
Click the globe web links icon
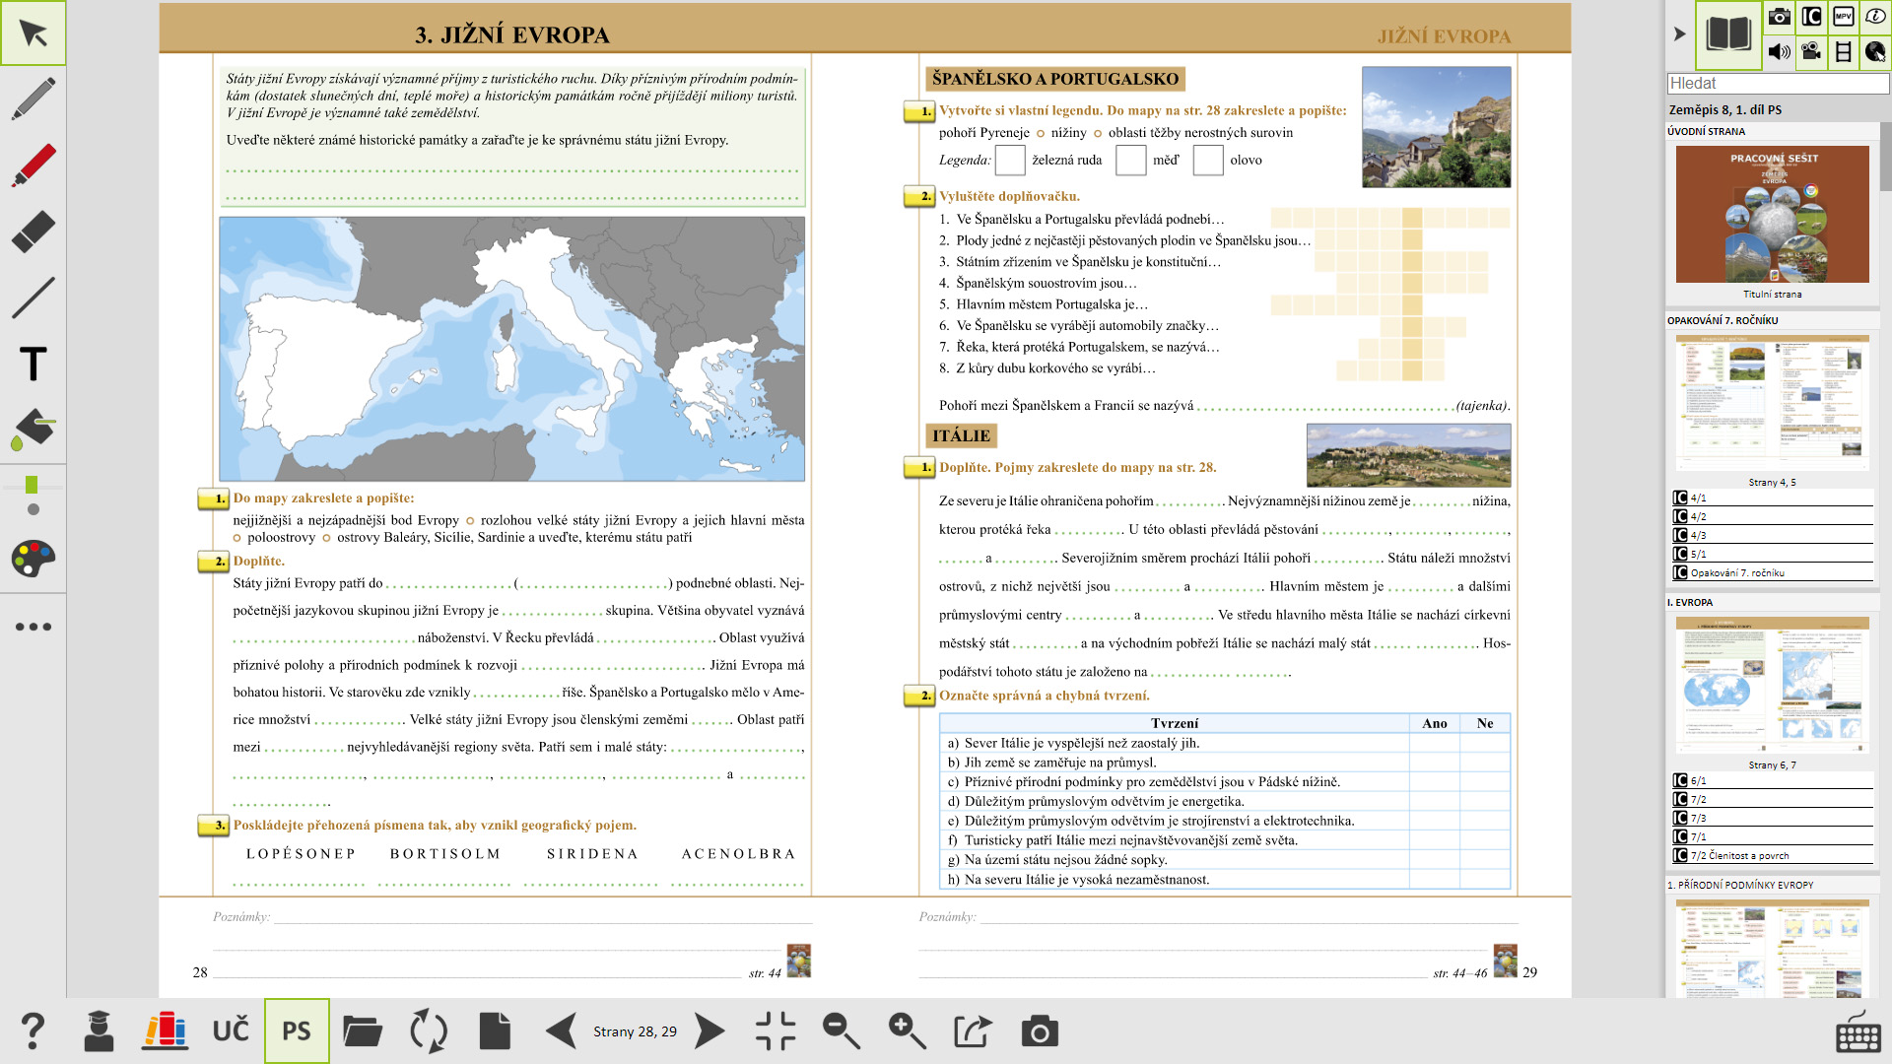click(x=1875, y=51)
